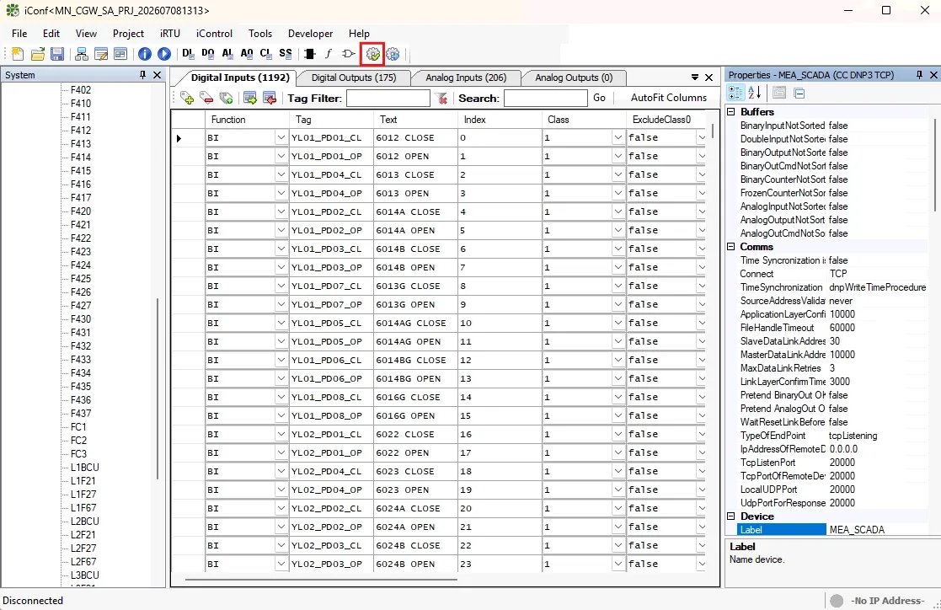Screen dimensions: 941x610
Task: Click the network topology toolbar icon
Action: [x=81, y=54]
